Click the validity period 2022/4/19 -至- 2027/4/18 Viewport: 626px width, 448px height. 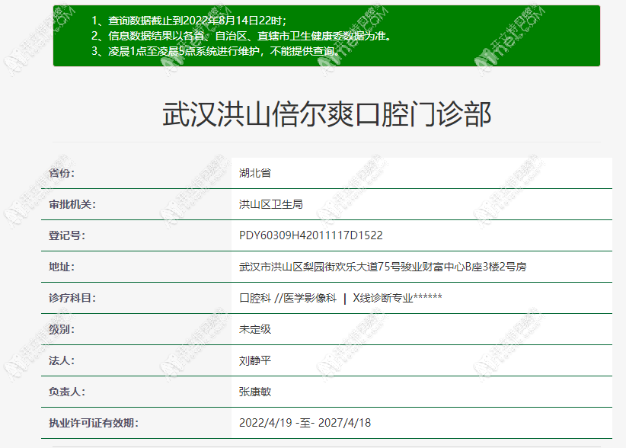[x=305, y=423]
